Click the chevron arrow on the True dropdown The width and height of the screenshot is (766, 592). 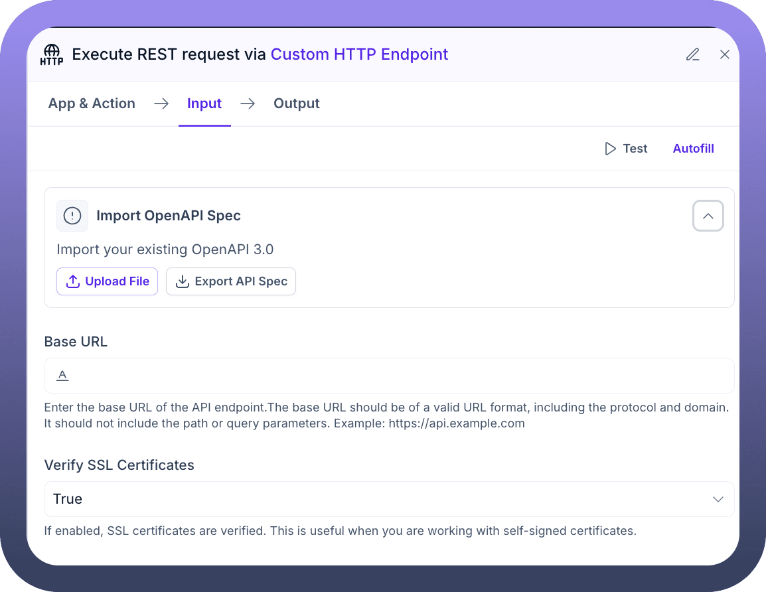click(x=718, y=499)
